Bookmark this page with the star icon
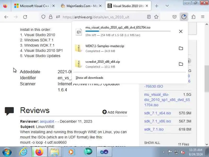The image size is (209, 157). (x=156, y=17)
